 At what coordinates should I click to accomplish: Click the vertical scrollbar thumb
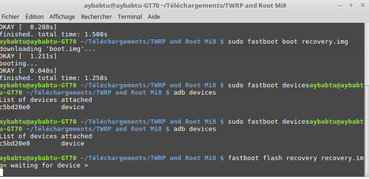(367, 130)
